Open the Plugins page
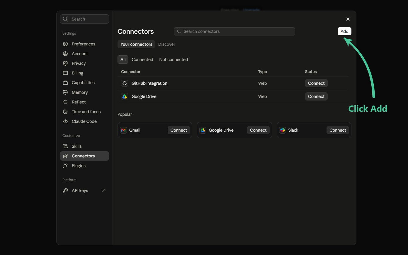Viewport: 408px width, 255px height. pyautogui.click(x=84, y=166)
